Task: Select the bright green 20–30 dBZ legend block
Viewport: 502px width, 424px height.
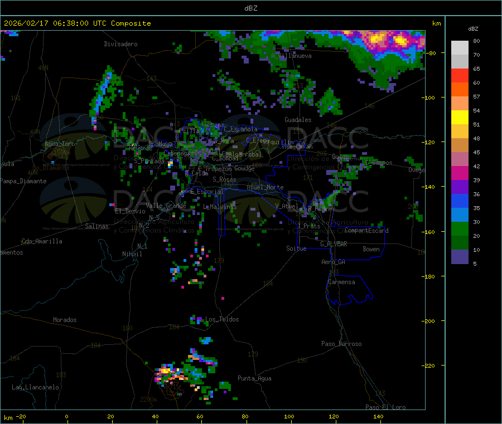Action: click(460, 228)
